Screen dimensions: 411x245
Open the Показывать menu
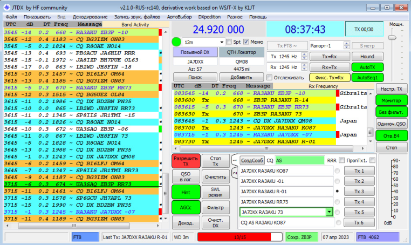click(x=37, y=17)
